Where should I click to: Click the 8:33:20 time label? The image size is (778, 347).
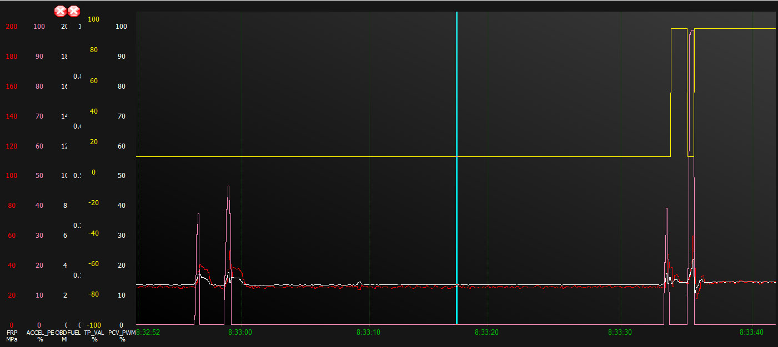click(x=486, y=332)
